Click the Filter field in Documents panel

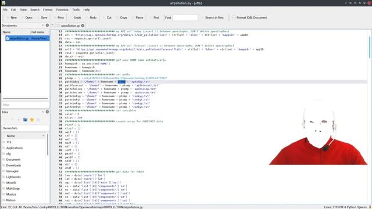pos(26,105)
